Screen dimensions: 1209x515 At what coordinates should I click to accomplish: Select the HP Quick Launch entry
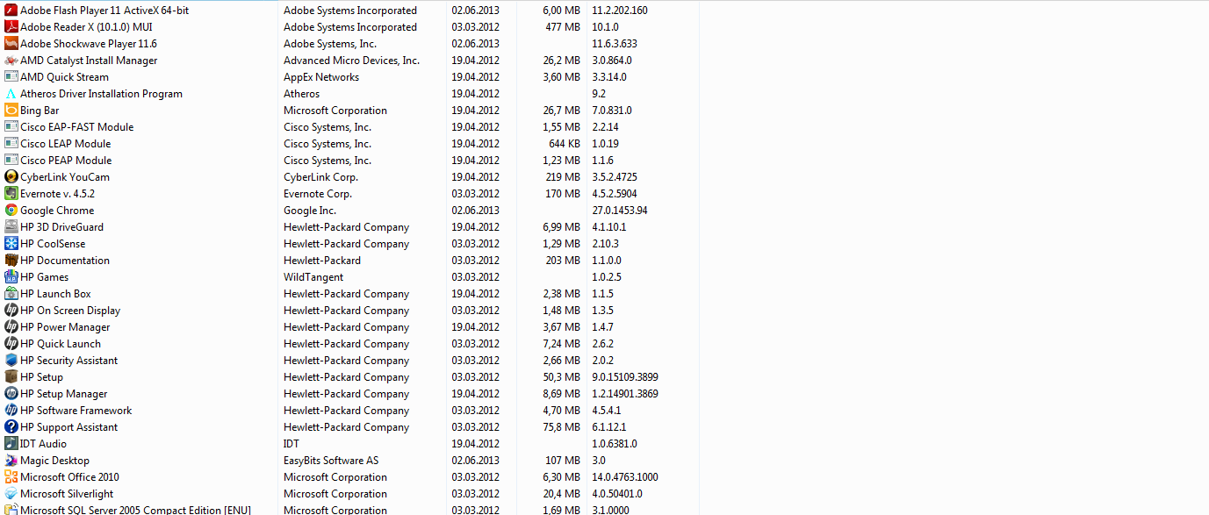point(61,344)
